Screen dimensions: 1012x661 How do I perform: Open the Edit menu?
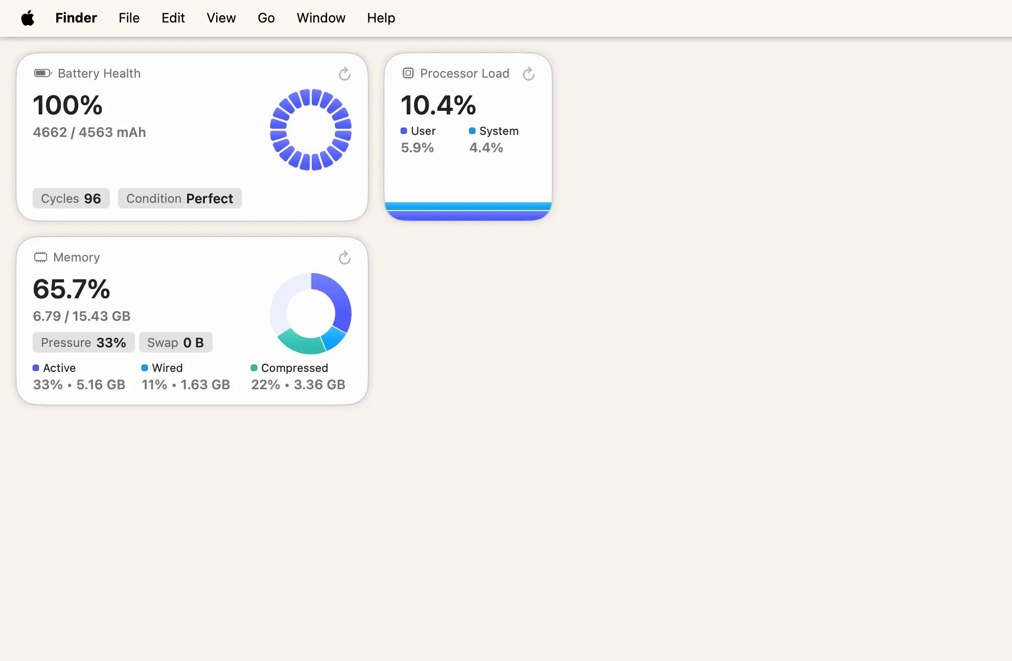(173, 18)
